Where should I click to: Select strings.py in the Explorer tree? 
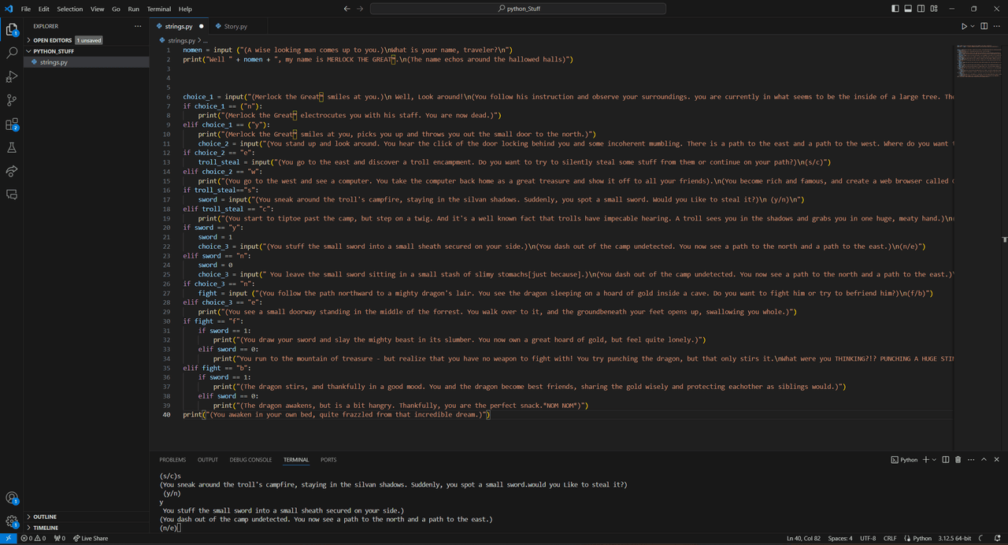pos(54,62)
